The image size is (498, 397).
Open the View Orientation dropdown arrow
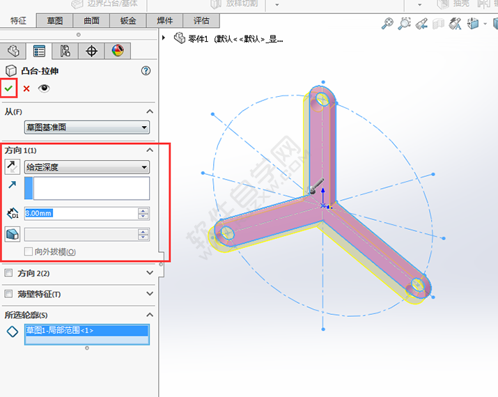click(x=485, y=24)
